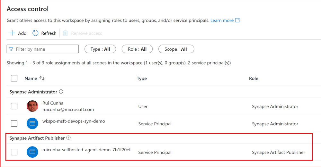Click the ruicunha-selfhosted-agent-demo service principal icon
This screenshot has height=167, width=321.
32,152
